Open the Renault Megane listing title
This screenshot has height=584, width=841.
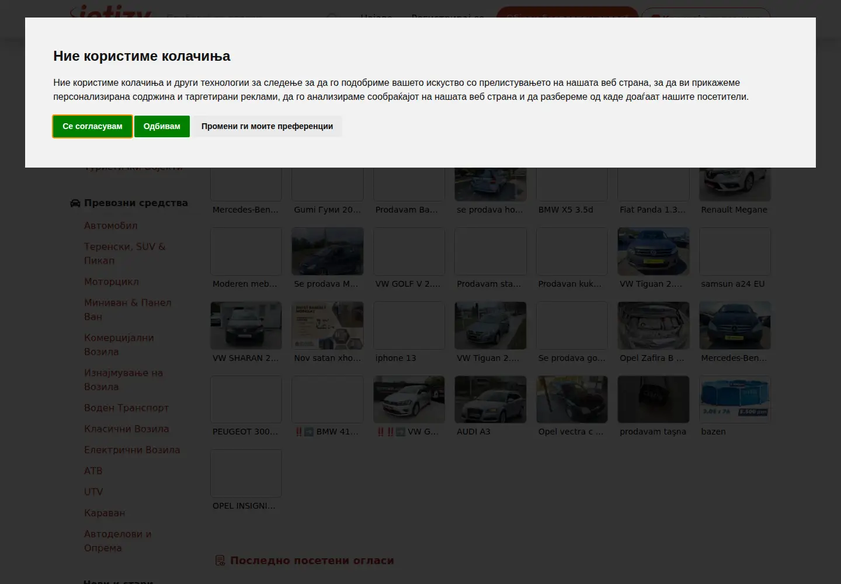(x=734, y=210)
